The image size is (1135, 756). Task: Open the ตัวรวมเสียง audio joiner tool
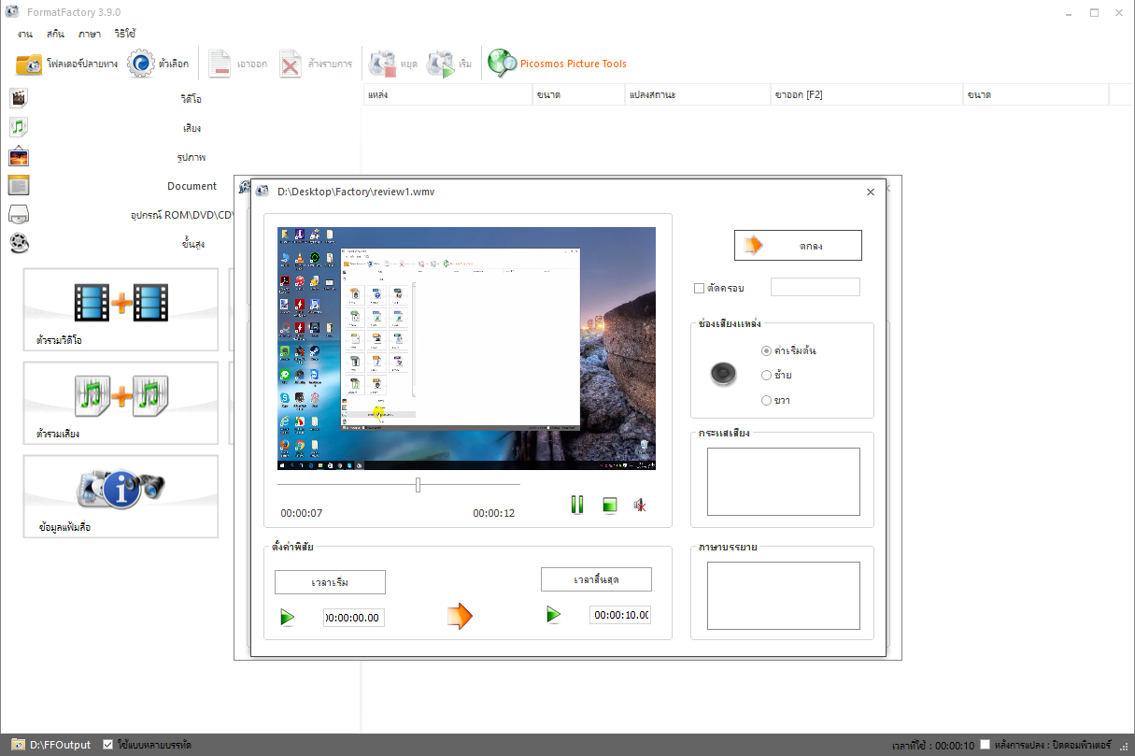pos(121,403)
